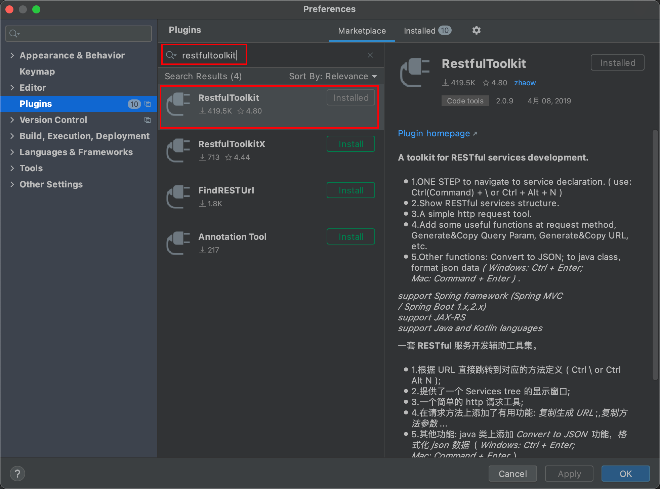Focus the settings search field
This screenshot has width=660, height=489.
(x=79, y=33)
